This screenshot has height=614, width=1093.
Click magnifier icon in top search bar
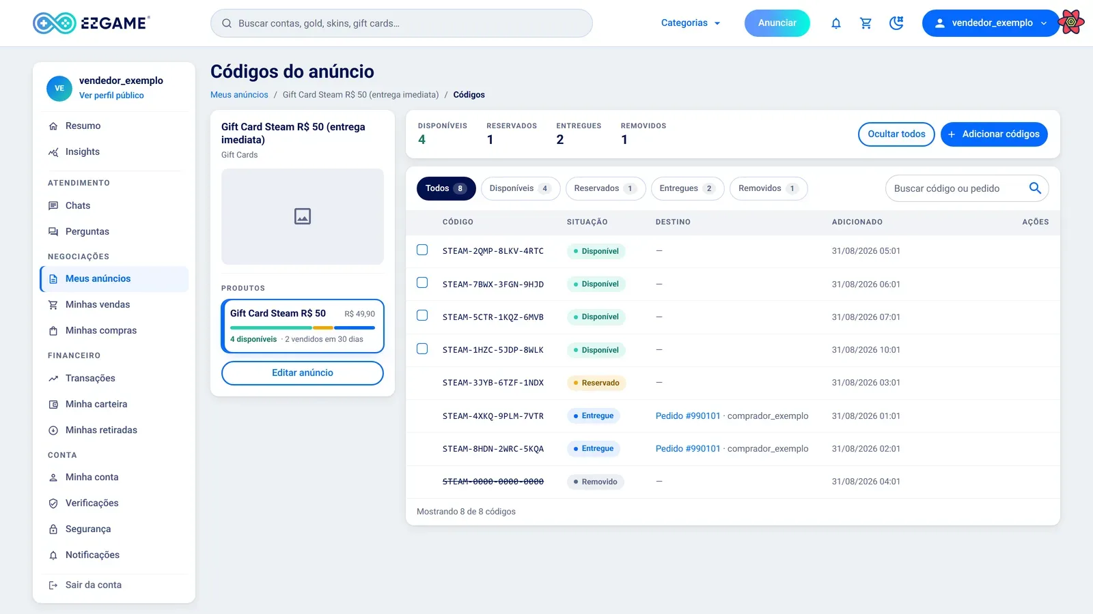pos(227,23)
